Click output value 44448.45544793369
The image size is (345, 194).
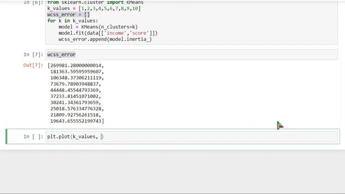coord(74,90)
